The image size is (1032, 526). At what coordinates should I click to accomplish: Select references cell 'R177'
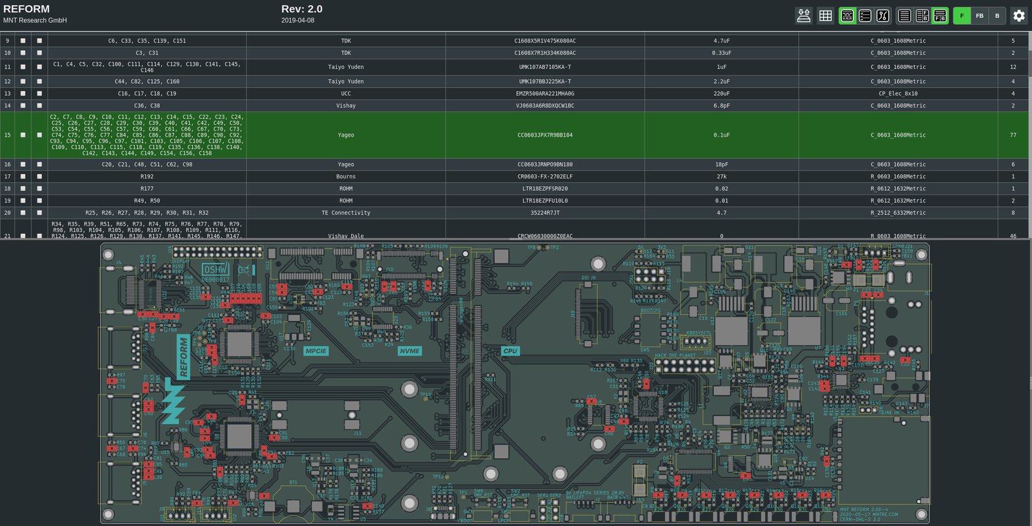147,188
